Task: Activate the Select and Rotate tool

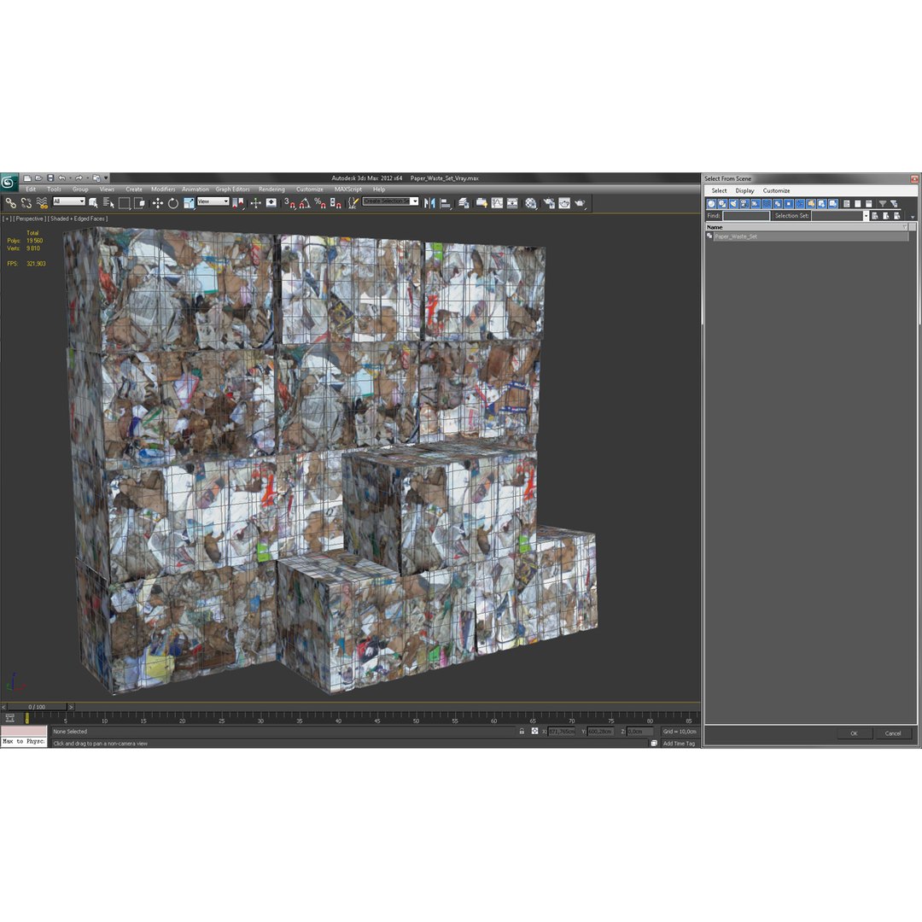Action: (x=172, y=203)
